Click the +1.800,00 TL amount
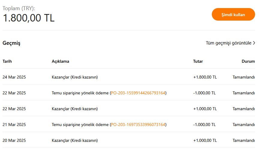This screenshot has width=265, height=149. 205,77
